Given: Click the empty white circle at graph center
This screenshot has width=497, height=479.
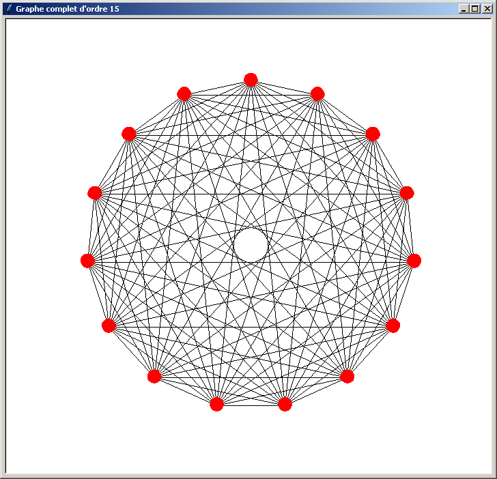Looking at the screenshot, I should 251,244.
